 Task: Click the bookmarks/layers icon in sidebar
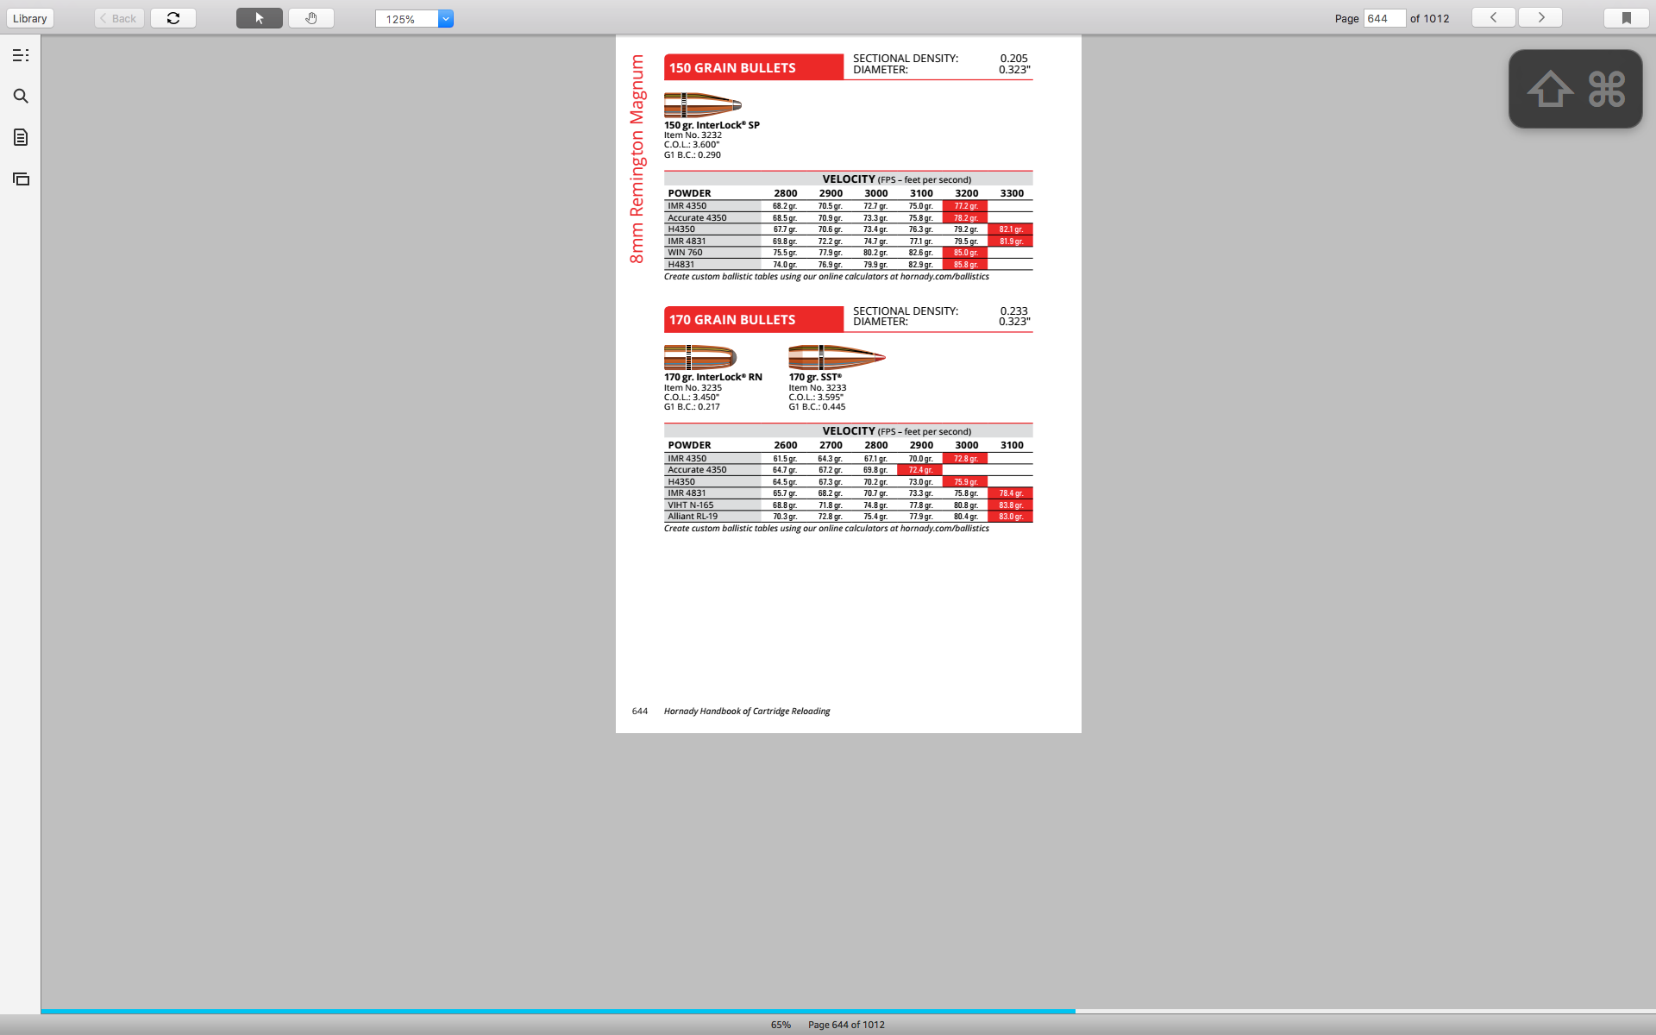pyautogui.click(x=20, y=179)
